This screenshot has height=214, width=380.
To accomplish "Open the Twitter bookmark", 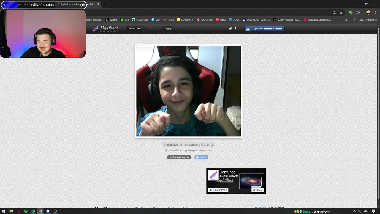I will (x=111, y=20).
